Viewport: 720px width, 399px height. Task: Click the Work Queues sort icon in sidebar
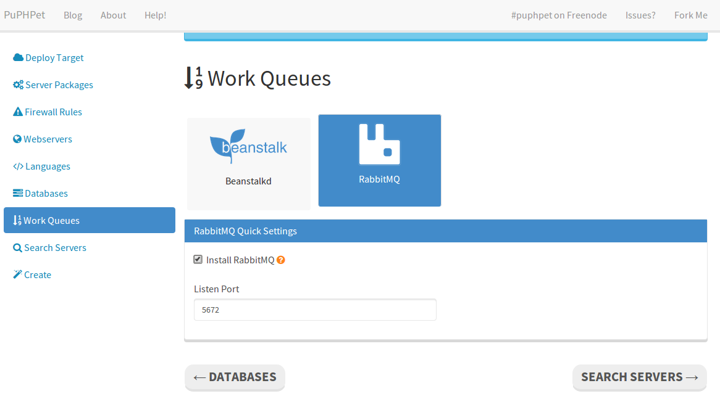17,220
